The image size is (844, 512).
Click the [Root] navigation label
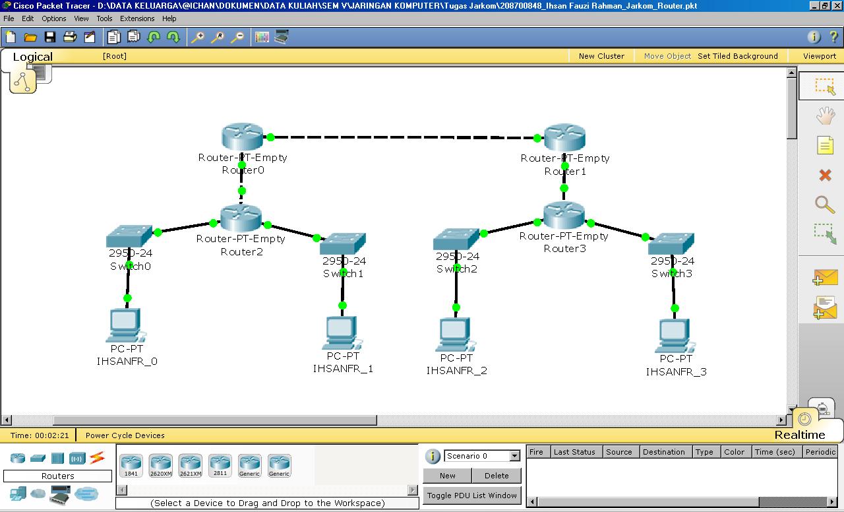click(x=115, y=56)
